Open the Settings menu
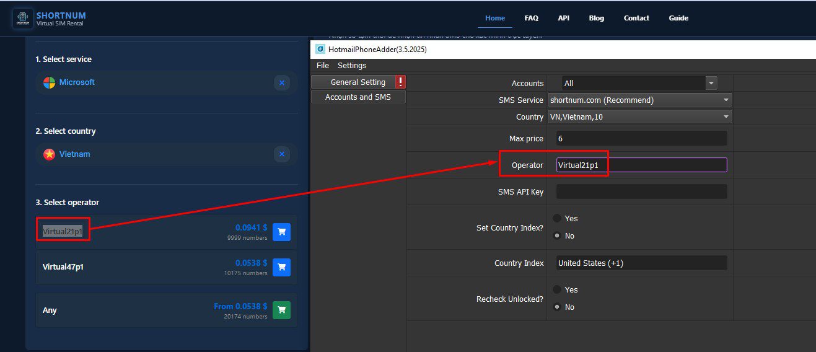Viewport: 816px width, 352px height. coord(352,66)
